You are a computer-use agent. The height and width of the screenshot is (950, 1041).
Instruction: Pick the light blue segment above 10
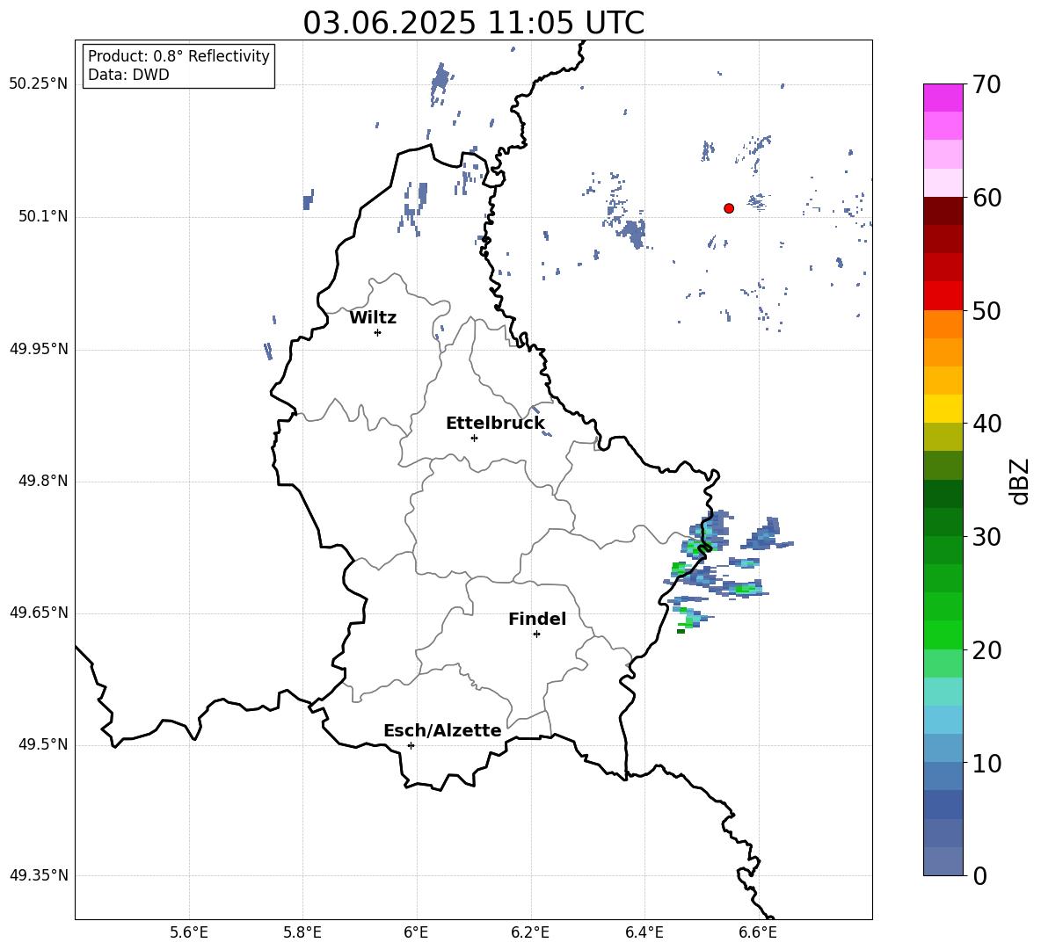pos(943,748)
